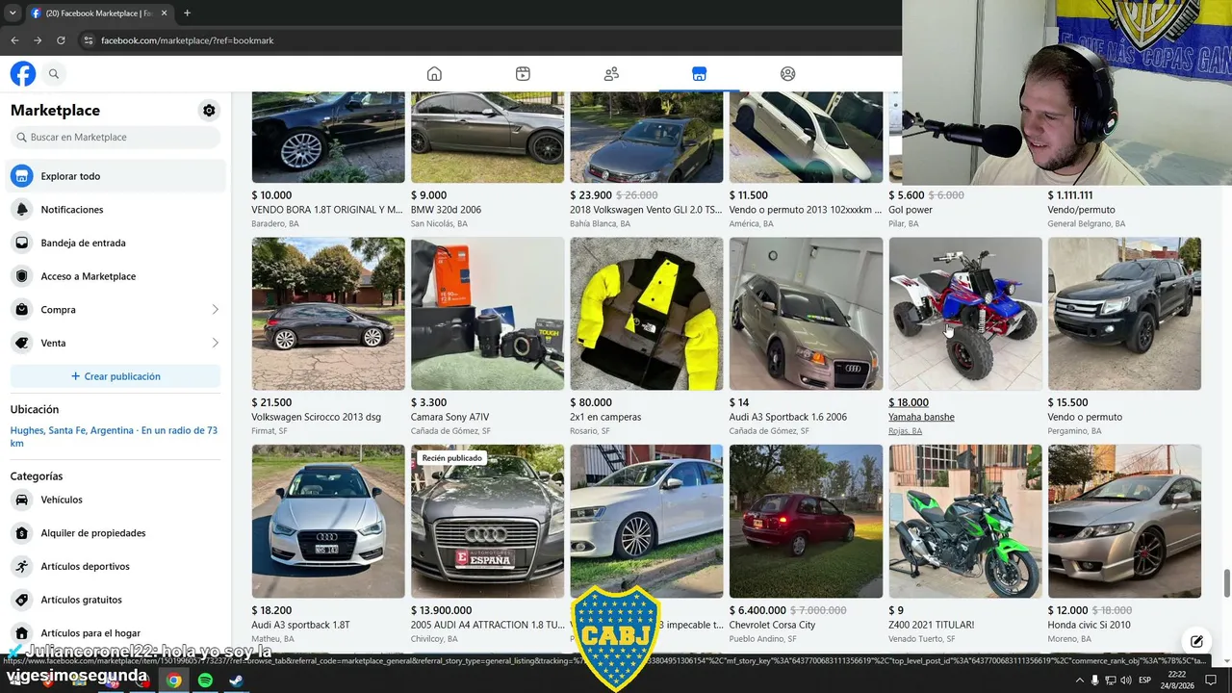Click the Notificaciones bell icon
1232x693 pixels.
tap(22, 210)
